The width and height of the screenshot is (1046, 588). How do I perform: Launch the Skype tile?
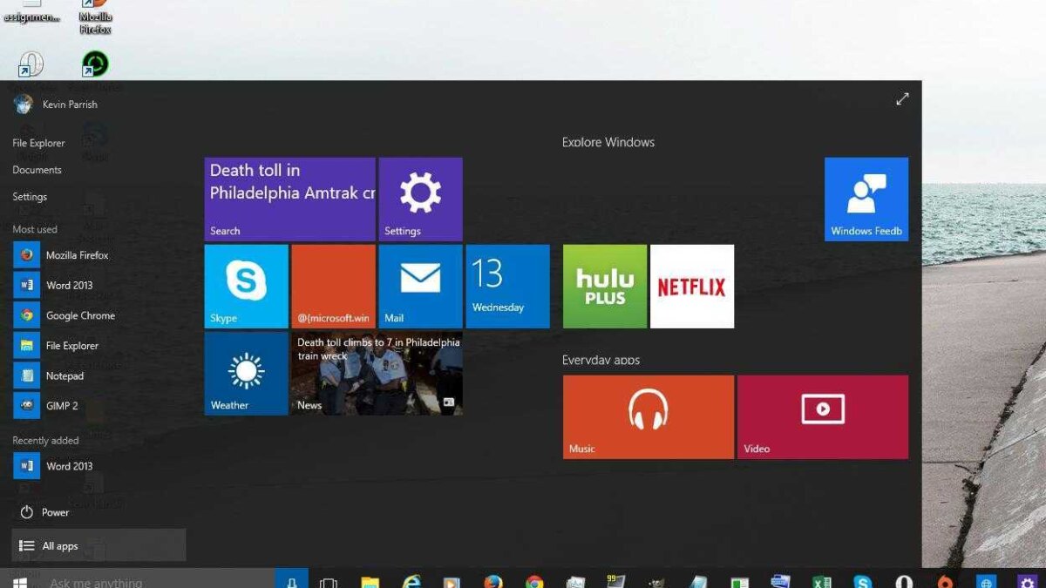coord(245,286)
